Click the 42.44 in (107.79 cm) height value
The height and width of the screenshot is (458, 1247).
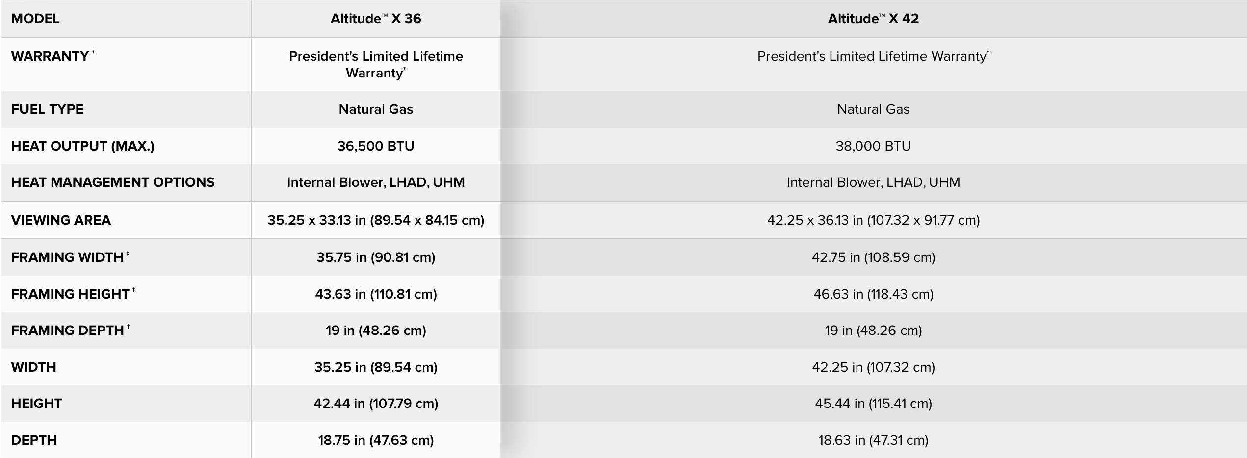coord(375,403)
